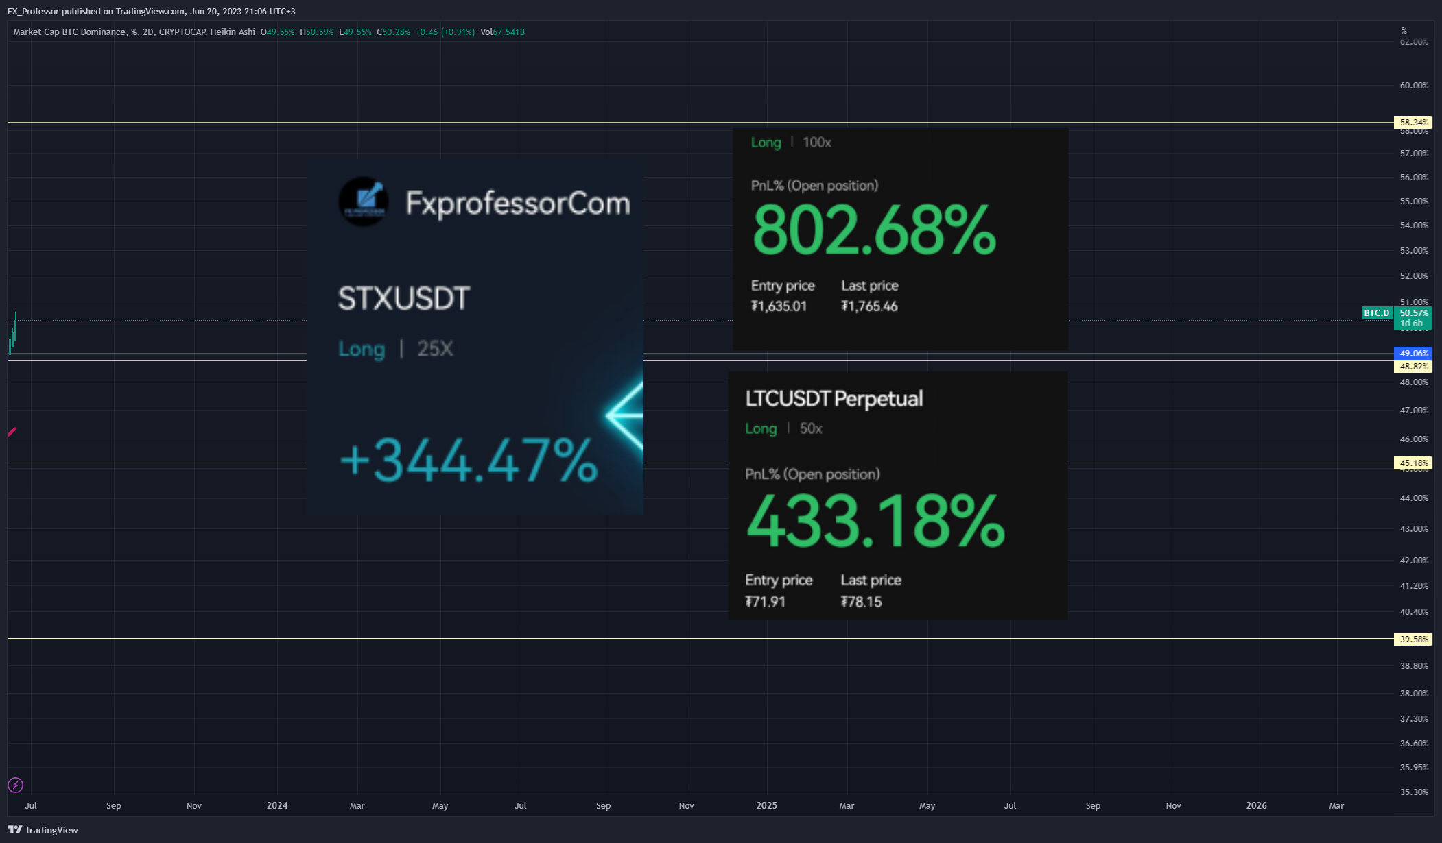The image size is (1442, 843).
Task: Select the 39.58% price label
Action: point(1413,639)
